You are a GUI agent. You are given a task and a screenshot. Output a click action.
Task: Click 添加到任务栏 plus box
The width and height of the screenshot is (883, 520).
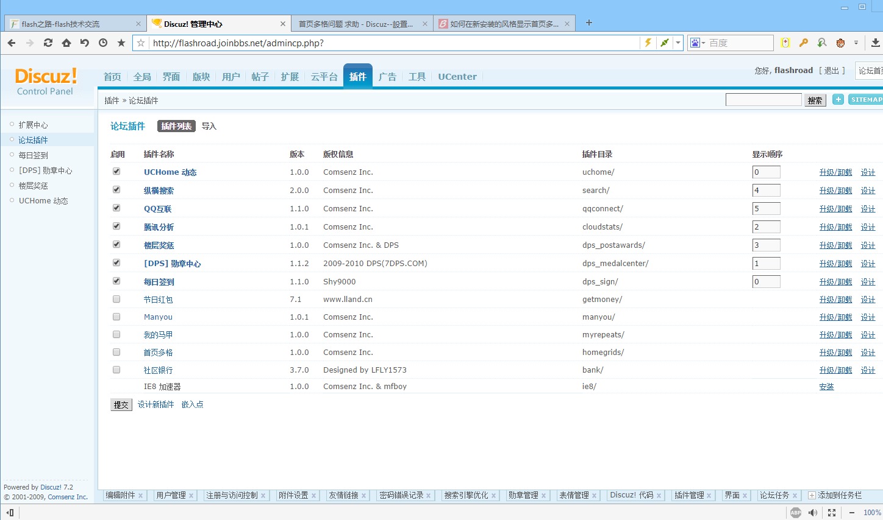coord(812,496)
